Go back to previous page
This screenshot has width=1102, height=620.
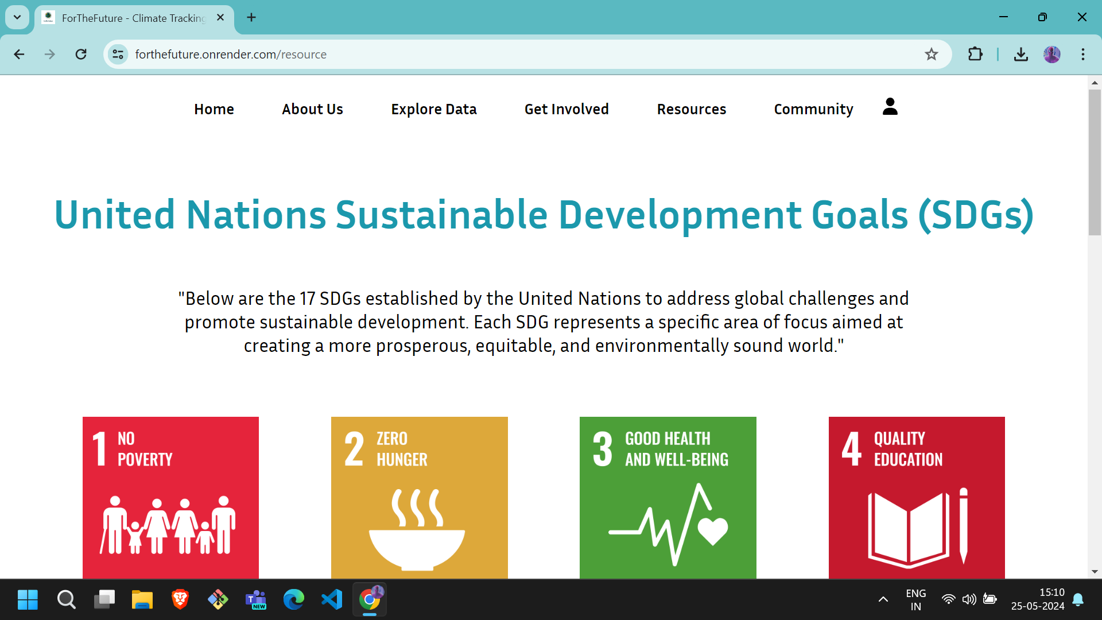19,55
